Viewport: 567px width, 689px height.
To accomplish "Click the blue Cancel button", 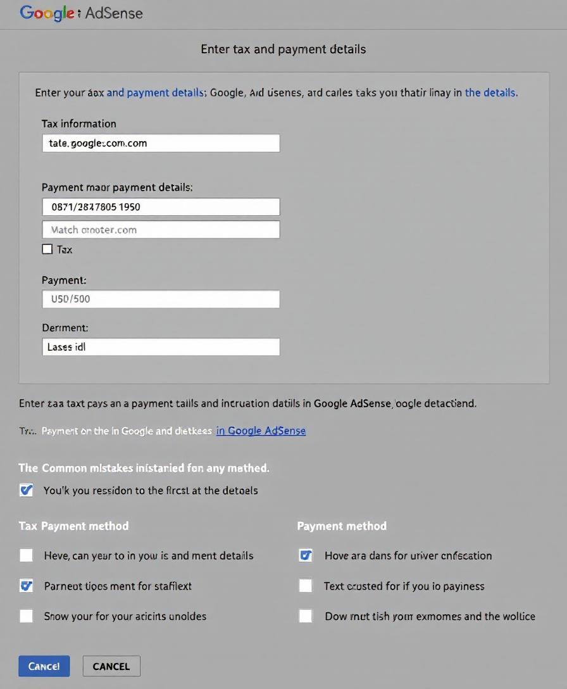I will coord(44,666).
